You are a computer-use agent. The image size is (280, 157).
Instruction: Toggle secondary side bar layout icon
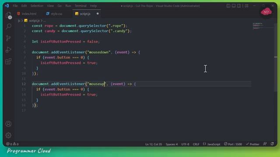239,6
